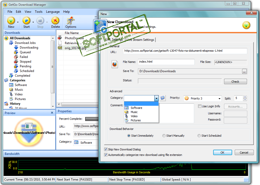Select Start Immediately radio button
The width and height of the screenshot is (260, 185).
pos(129,136)
